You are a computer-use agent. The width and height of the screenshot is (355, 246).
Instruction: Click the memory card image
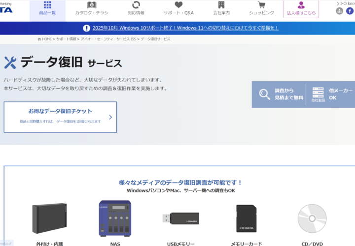click(247, 218)
